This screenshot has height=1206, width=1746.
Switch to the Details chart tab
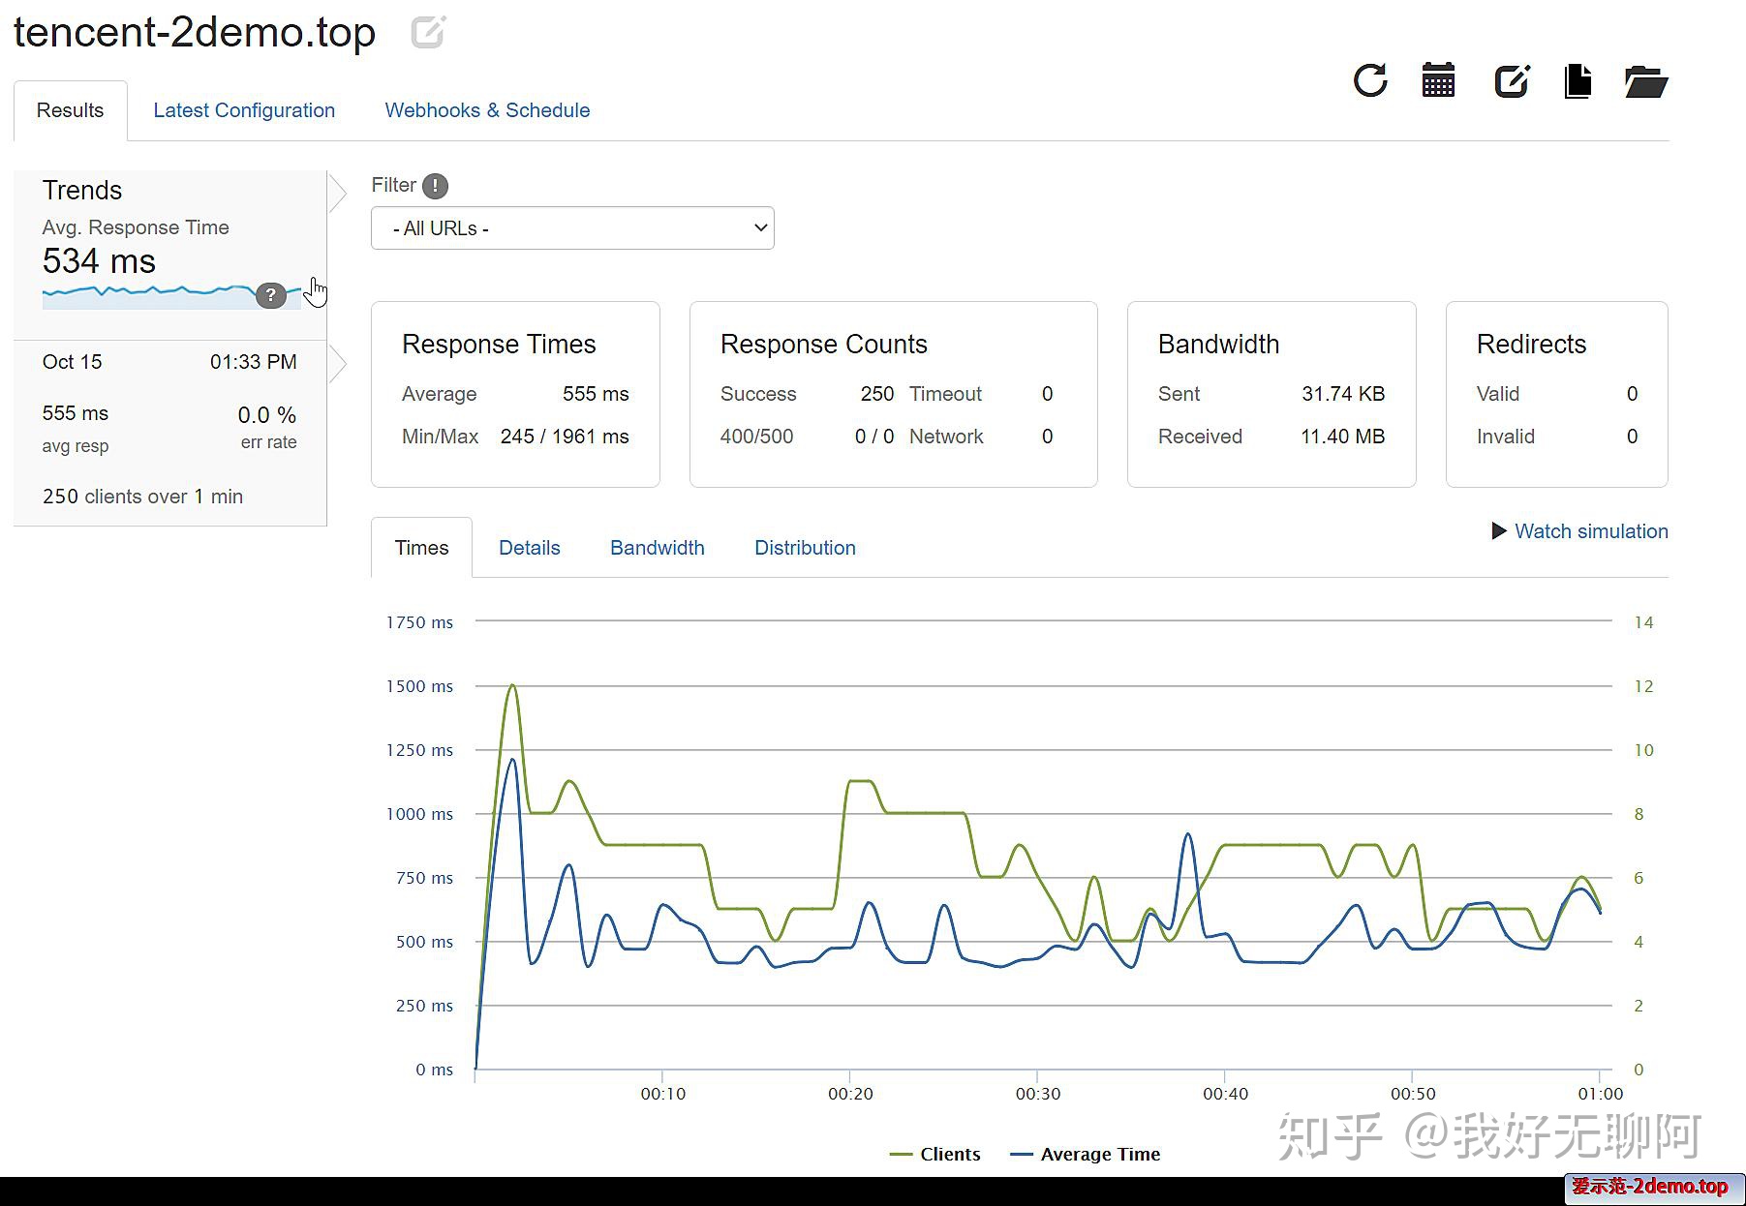[x=529, y=548]
